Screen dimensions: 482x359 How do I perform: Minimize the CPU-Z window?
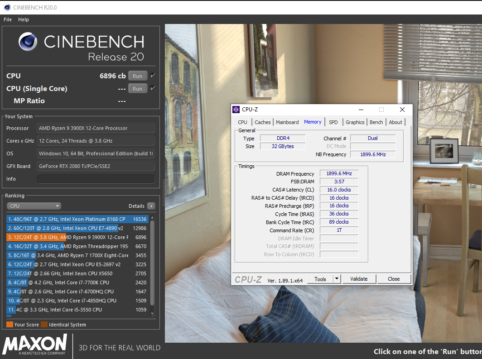pos(361,110)
